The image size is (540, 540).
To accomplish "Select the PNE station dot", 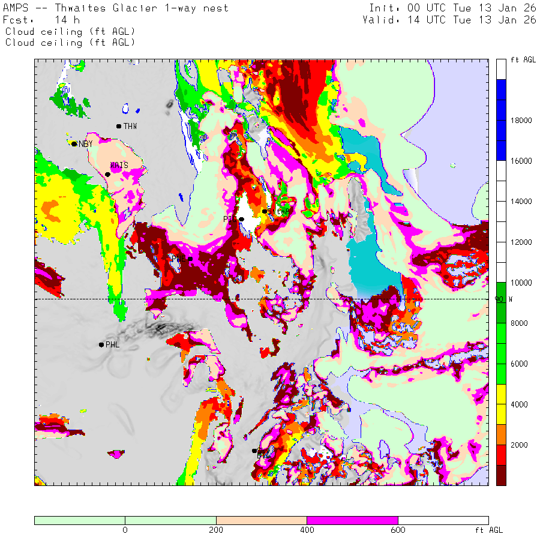I will (x=190, y=259).
